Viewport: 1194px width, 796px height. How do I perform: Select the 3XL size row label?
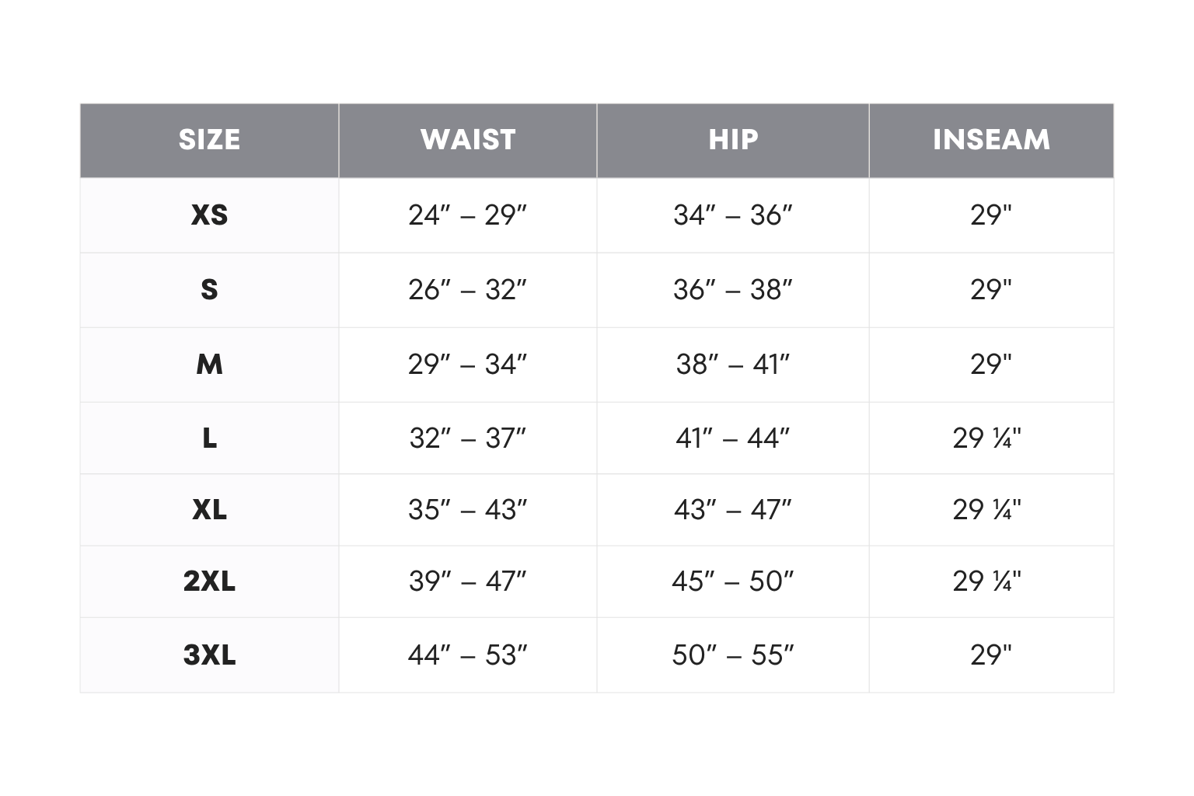(209, 655)
